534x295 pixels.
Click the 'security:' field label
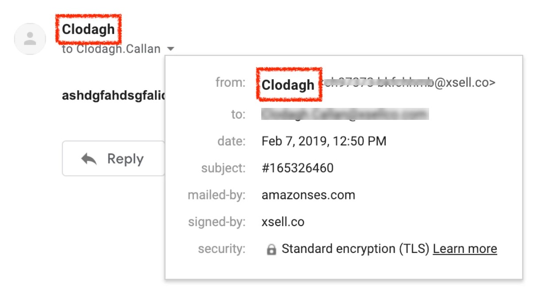click(221, 249)
